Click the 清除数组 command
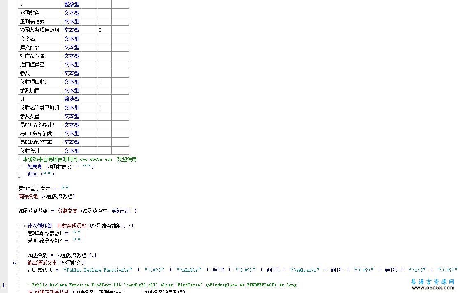Image resolution: width=458 pixels, height=293 pixels. click(28, 196)
